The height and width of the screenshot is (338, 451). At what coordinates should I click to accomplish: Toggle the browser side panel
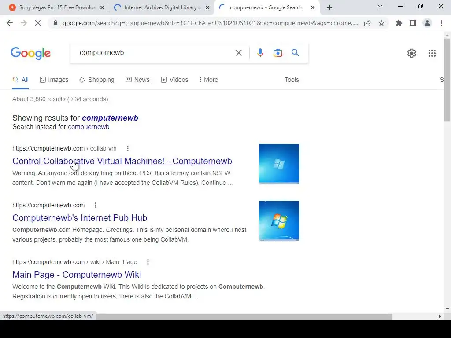[413, 23]
